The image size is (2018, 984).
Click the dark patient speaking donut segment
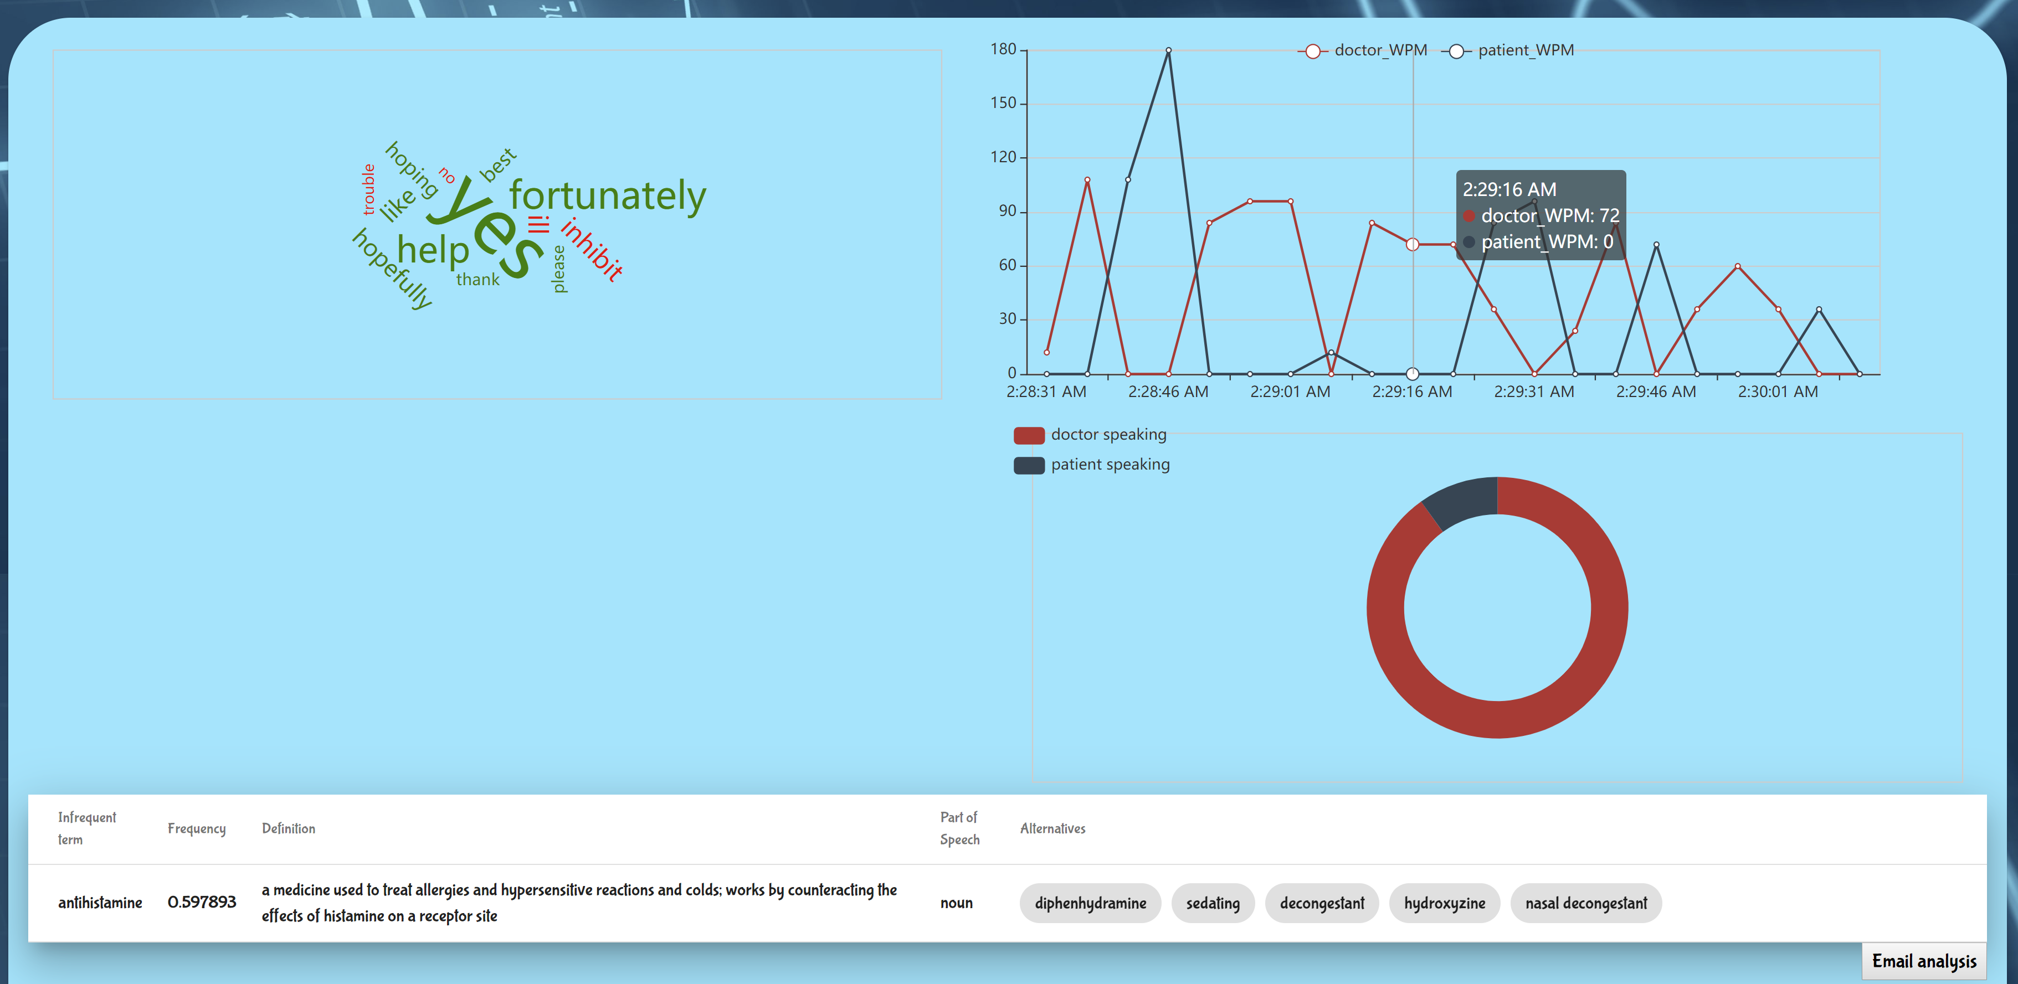click(x=1464, y=501)
